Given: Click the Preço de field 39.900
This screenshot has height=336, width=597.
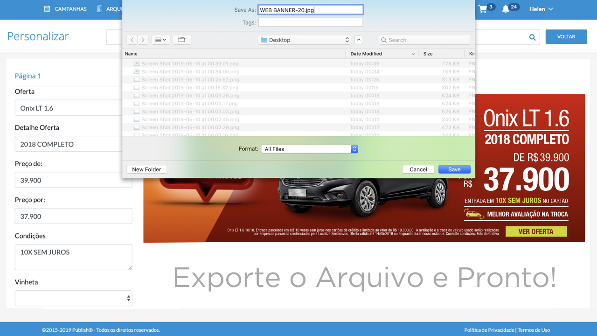Looking at the screenshot, I should 73,180.
